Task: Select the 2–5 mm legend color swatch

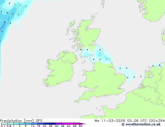Action: pyautogui.click(x=22, y=124)
